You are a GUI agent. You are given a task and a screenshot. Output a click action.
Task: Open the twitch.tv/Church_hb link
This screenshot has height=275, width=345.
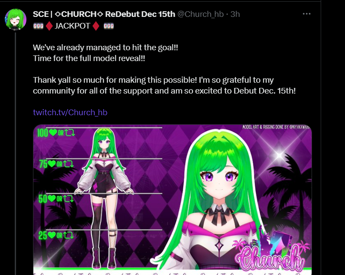tap(70, 113)
